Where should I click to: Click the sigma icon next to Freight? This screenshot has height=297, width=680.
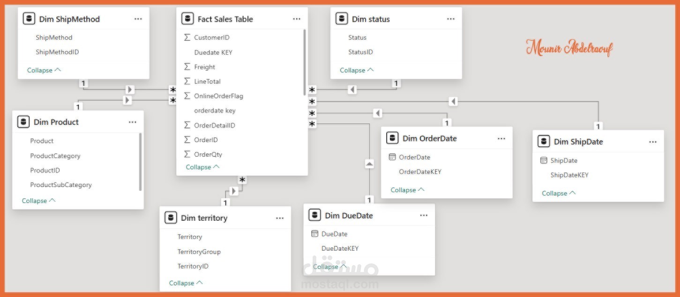click(187, 67)
